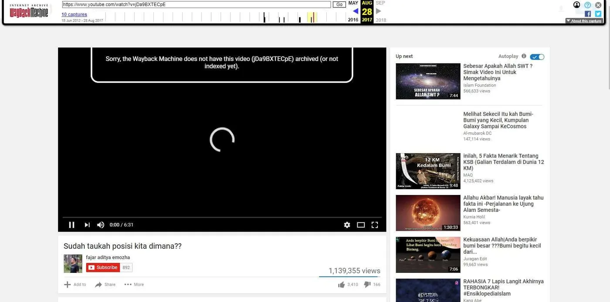Expand About this capture
The image size is (610, 302).
point(584,21)
